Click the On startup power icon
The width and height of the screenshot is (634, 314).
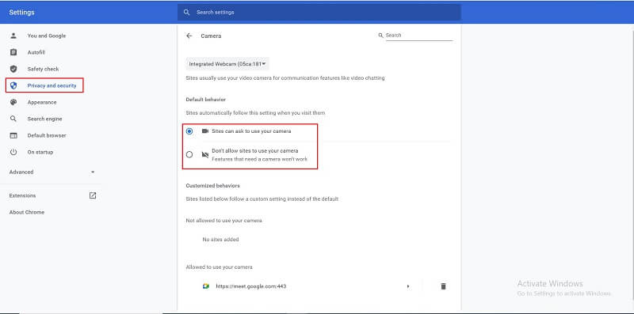(x=13, y=152)
